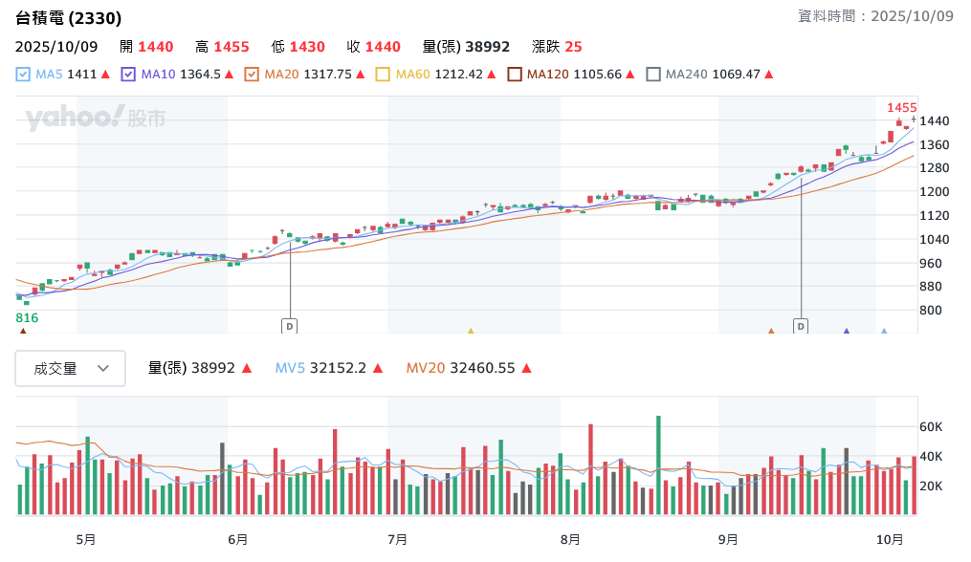This screenshot has width=971, height=562.
Task: Open the 成交量 indicator dropdown
Action: tap(70, 368)
